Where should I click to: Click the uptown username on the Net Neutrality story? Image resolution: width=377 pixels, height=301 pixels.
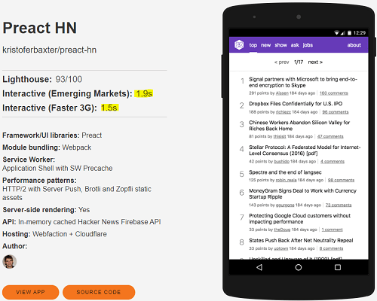281,248
